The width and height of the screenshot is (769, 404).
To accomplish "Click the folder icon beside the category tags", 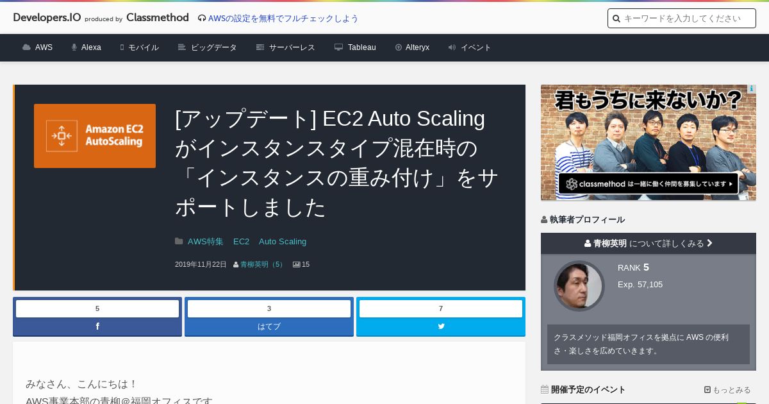I will (179, 242).
